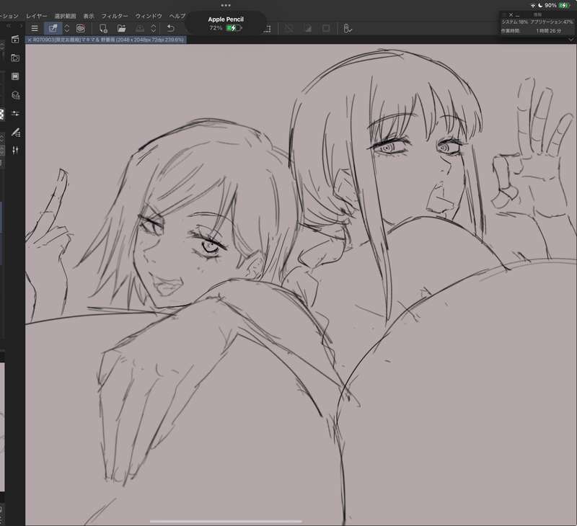Screen dimensions: 577x526
Task: Open Clip Studio launcher icon
Action: pyautogui.click(x=81, y=28)
